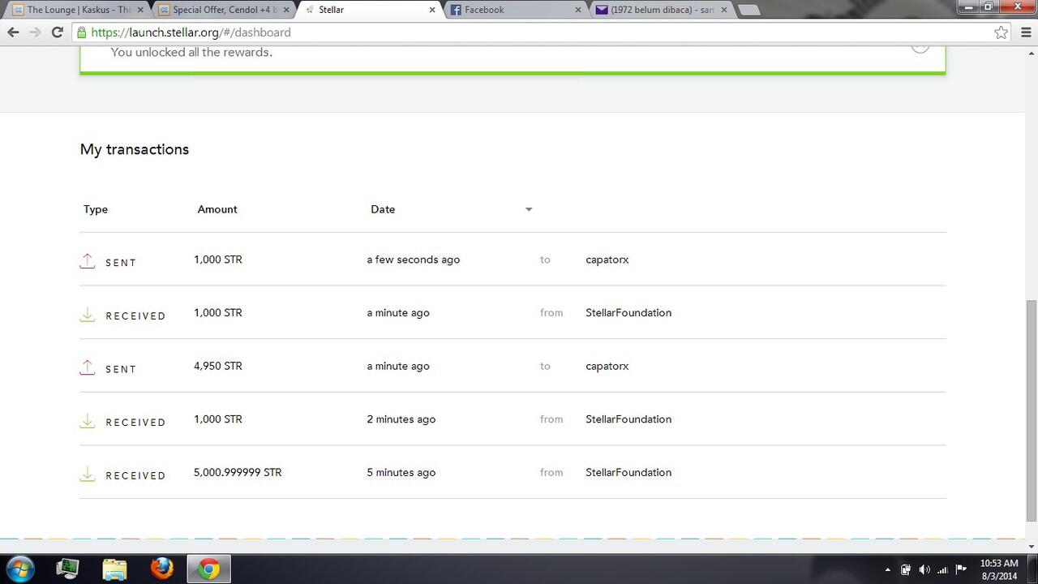Switch to the Special Offer, Cendol tab
The width and height of the screenshot is (1038, 584).
click(x=225, y=10)
